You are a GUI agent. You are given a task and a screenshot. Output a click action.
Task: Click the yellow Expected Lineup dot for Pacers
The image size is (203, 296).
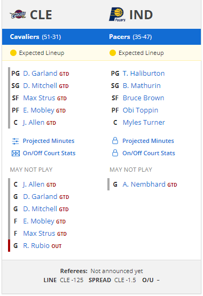click(113, 53)
